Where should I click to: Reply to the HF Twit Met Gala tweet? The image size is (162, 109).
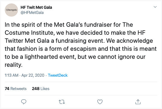click(24, 102)
